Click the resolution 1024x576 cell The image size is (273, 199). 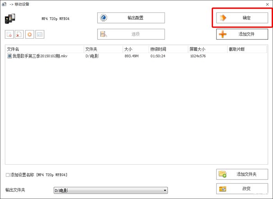198,56
